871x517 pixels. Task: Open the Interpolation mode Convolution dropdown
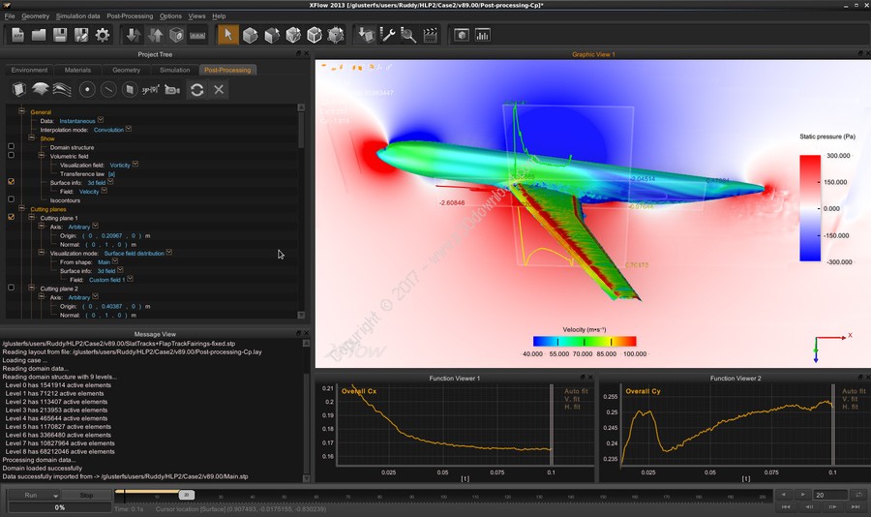click(x=129, y=130)
